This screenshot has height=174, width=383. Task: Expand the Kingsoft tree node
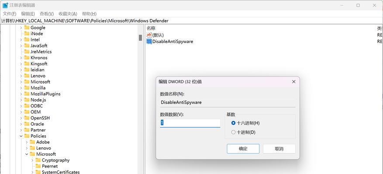(21, 64)
